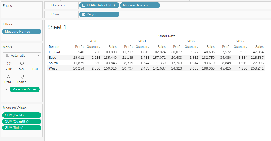Expand the YEAR(Order Date) pill hierarchy

point(84,5)
